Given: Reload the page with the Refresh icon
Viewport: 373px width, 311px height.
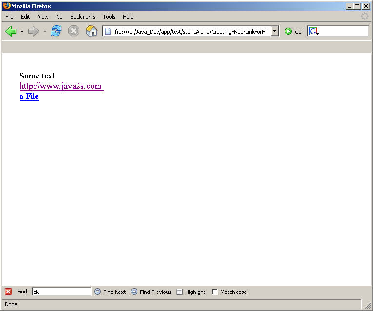Looking at the screenshot, I should click(x=56, y=31).
